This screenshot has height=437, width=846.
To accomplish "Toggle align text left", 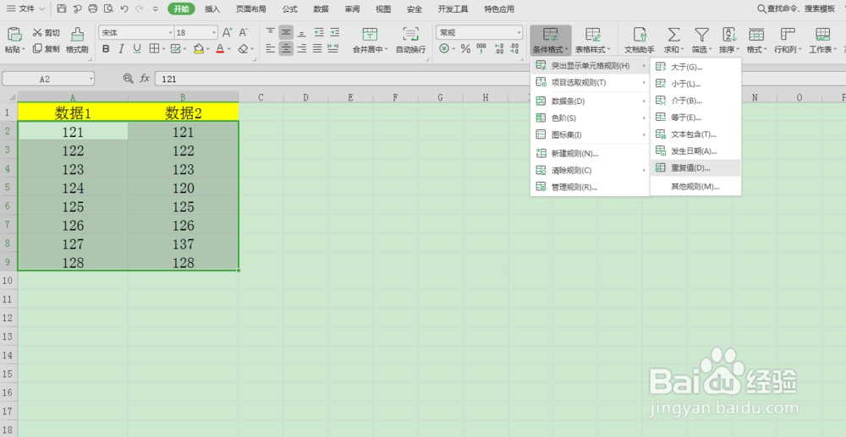I will click(271, 48).
